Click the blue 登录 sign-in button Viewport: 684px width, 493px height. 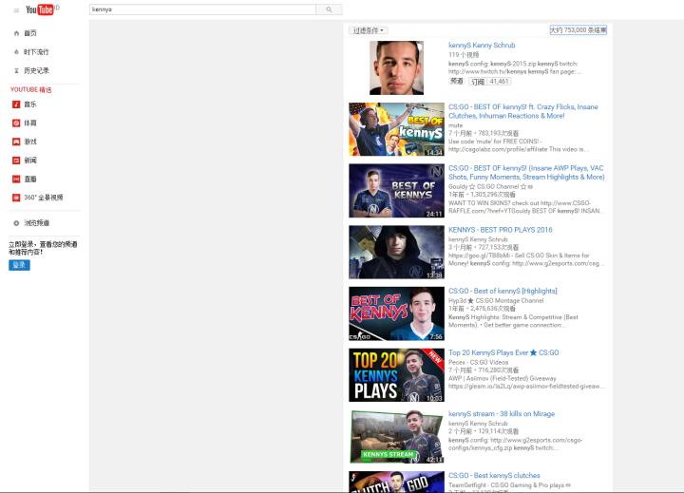19,265
